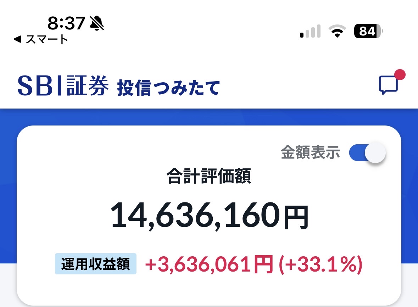
Task: Tap the cellular signal bars icon
Action: tap(310, 31)
